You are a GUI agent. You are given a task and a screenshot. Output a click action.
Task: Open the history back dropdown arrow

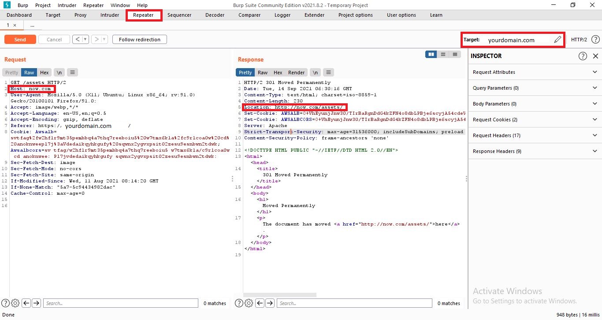(85, 40)
